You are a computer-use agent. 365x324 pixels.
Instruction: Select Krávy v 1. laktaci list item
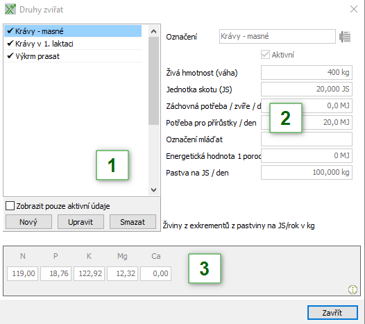point(73,44)
